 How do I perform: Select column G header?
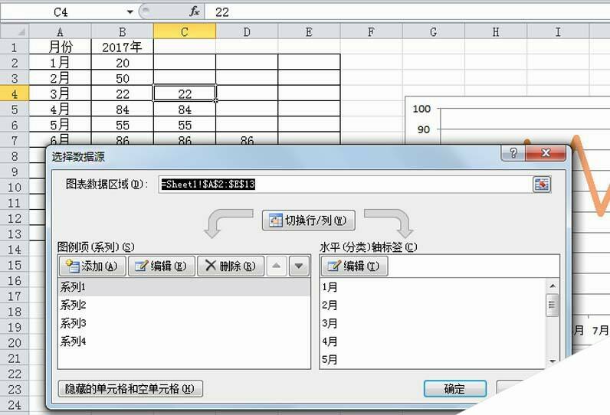pos(434,32)
